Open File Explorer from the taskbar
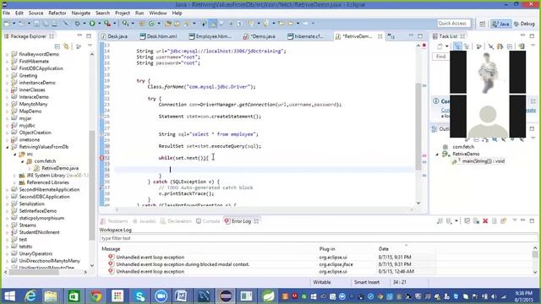The height and width of the screenshot is (304, 541). [x=51, y=296]
